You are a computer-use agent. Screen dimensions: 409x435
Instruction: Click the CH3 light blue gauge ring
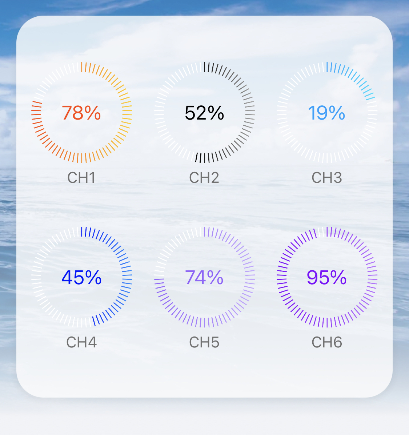click(x=327, y=112)
